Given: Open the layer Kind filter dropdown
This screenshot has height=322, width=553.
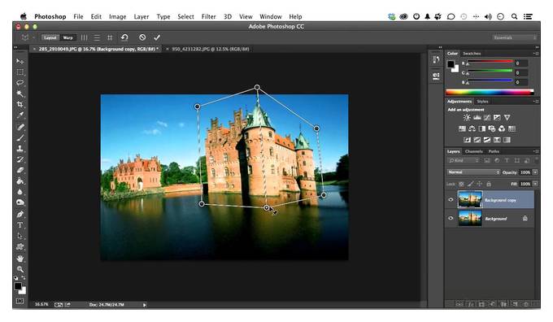Looking at the screenshot, I should 464,160.
